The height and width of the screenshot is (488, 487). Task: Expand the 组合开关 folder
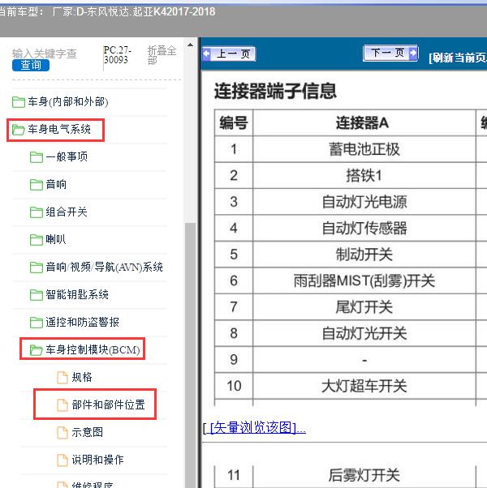(x=67, y=212)
